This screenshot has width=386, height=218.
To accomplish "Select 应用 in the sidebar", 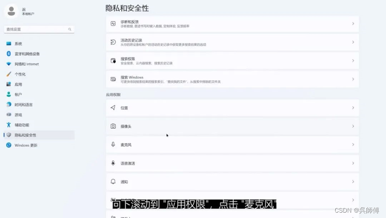I will pos(39,84).
